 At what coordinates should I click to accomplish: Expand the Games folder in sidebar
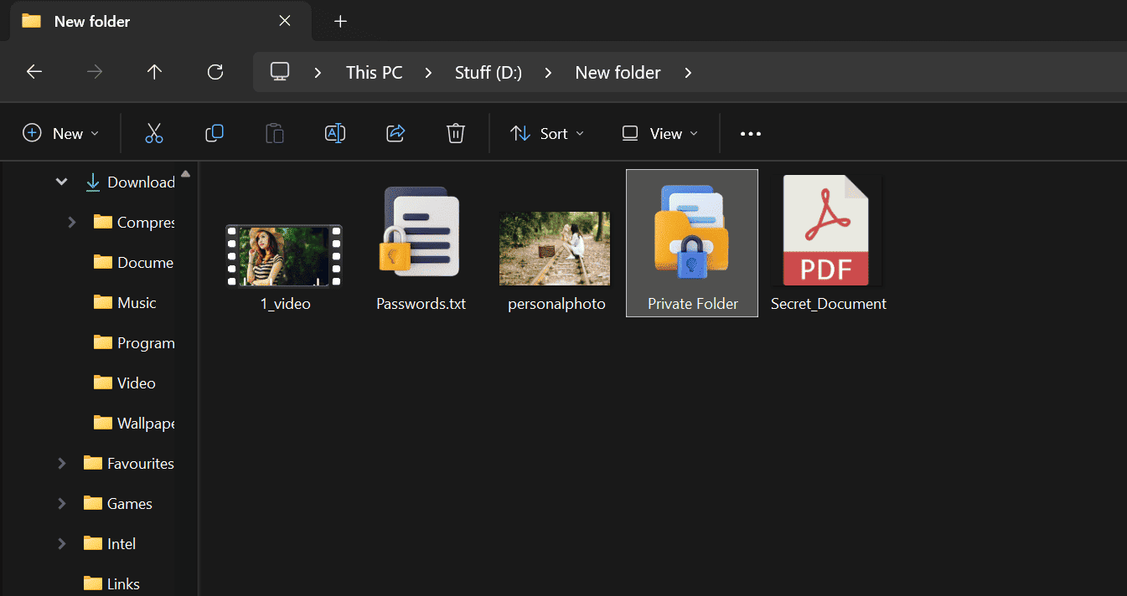point(62,503)
